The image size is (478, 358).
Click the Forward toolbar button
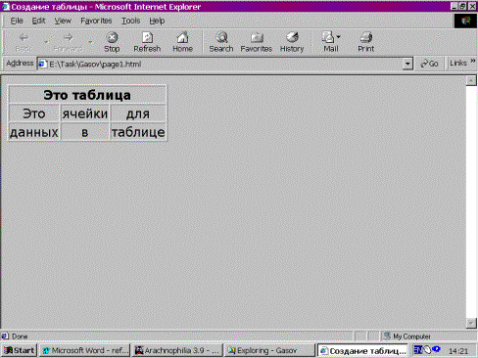click(x=68, y=42)
